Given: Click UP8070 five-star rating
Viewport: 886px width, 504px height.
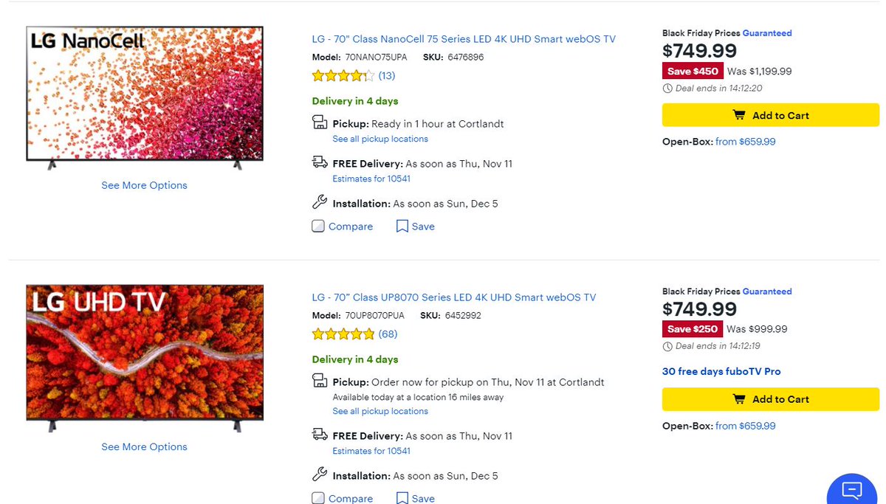Looking at the screenshot, I should pos(343,334).
